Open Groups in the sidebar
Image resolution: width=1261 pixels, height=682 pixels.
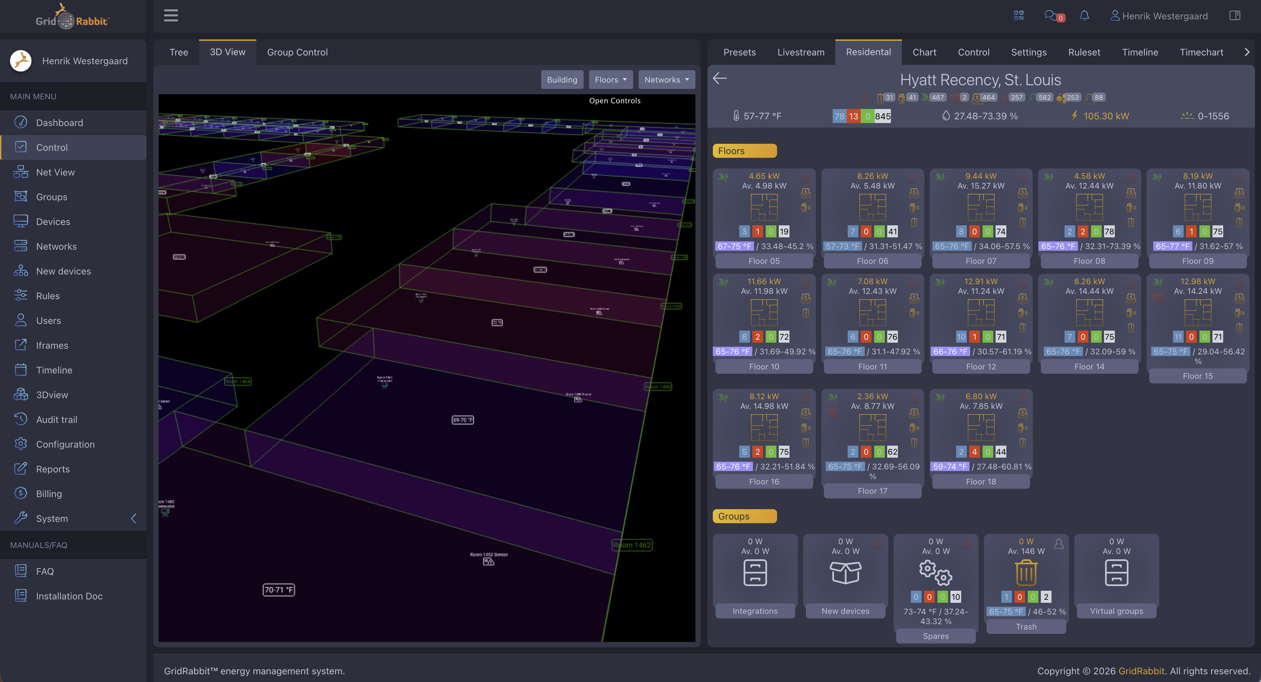coord(73,197)
